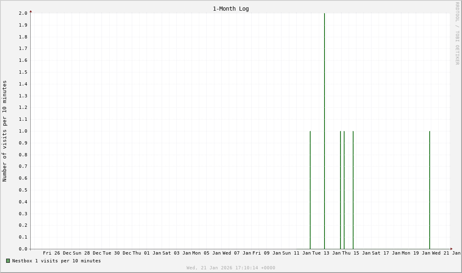
Task: Click the 2.0 value on the y-axis
Action: click(23, 13)
